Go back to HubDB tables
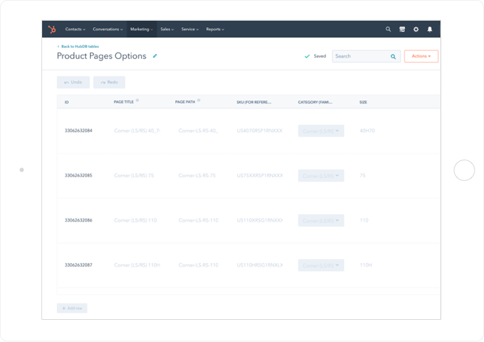This screenshot has width=484, height=342. click(78, 47)
